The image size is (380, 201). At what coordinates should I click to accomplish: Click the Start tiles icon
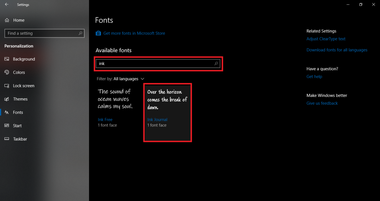click(7, 125)
